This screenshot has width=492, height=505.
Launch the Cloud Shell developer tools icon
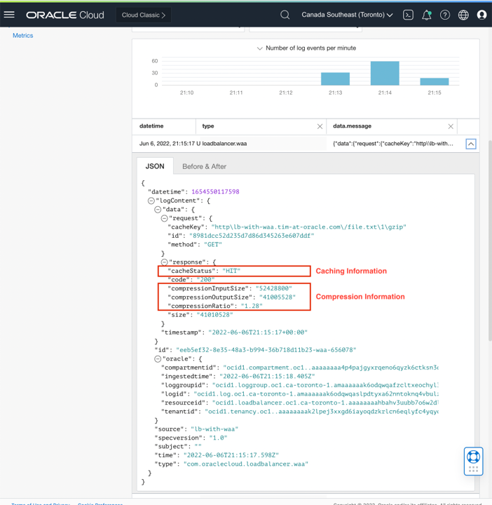408,15
